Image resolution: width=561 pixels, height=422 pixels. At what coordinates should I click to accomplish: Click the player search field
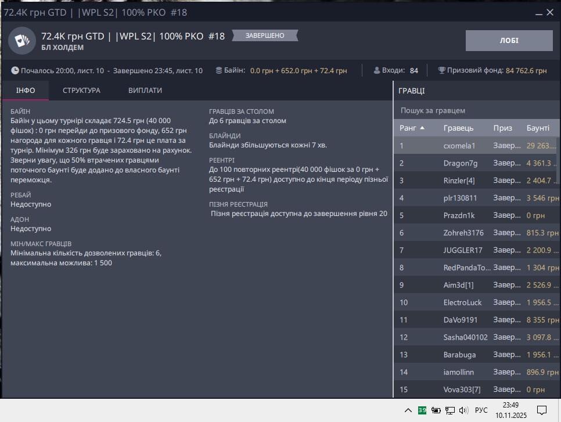(x=476, y=110)
